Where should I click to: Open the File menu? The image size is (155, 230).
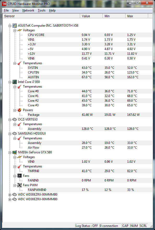[x=6, y=10]
